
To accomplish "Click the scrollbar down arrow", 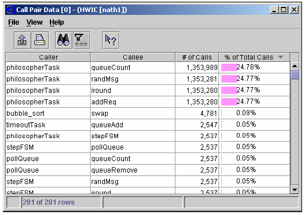I will point(295,189).
